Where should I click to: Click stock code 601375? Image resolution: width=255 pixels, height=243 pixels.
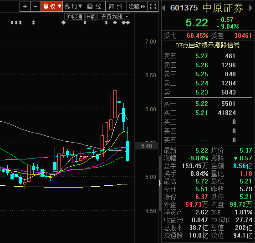[x=184, y=8]
